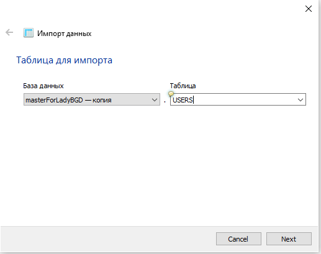The width and height of the screenshot is (321, 254).
Task: Click the Импорт данных title text
Action: click(x=65, y=34)
